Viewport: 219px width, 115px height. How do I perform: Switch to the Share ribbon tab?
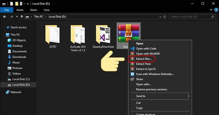coord(33,10)
